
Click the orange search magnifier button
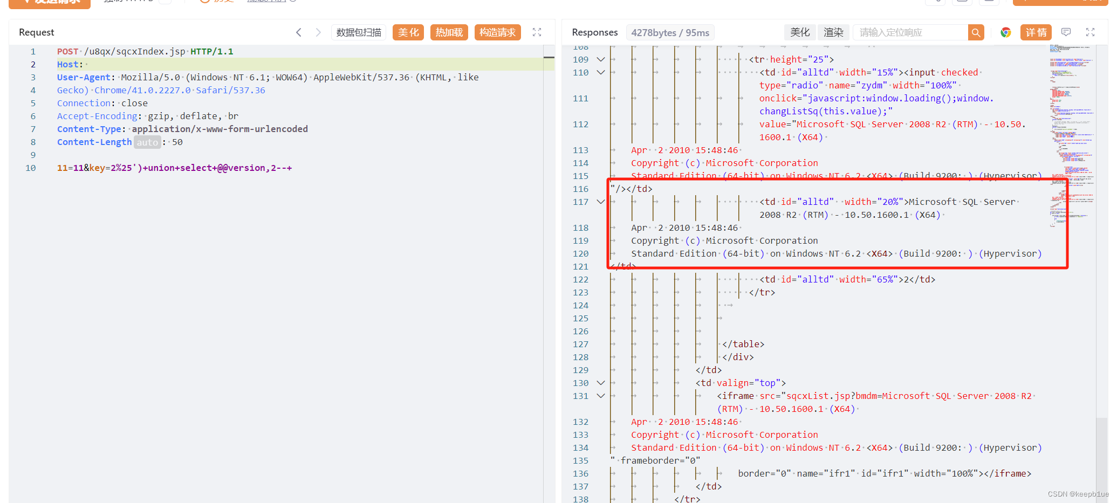[x=976, y=32]
